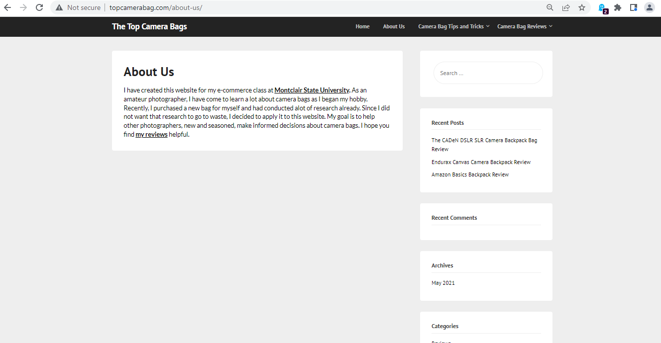Expand Camera Bag Reviews dropdown menu

(525, 26)
